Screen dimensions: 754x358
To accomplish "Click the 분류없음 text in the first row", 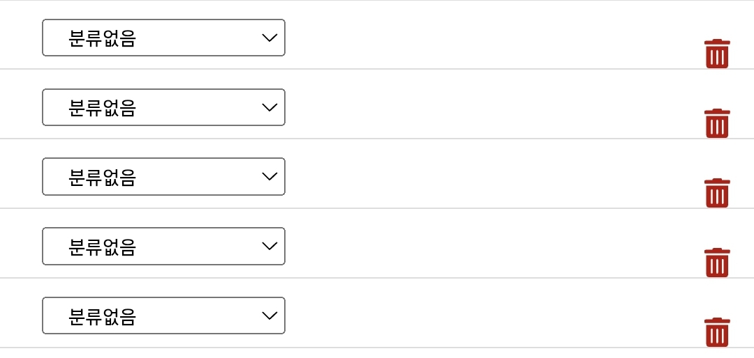I will [x=102, y=38].
